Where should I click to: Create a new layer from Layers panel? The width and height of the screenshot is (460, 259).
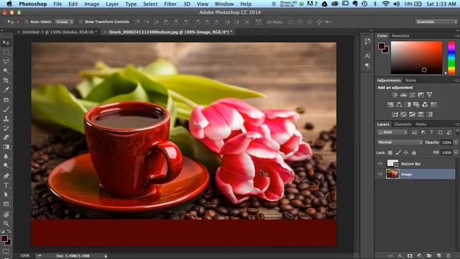[439, 256]
